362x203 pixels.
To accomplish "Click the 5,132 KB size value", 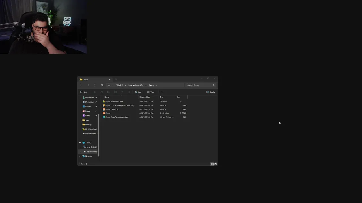I will (x=183, y=113).
